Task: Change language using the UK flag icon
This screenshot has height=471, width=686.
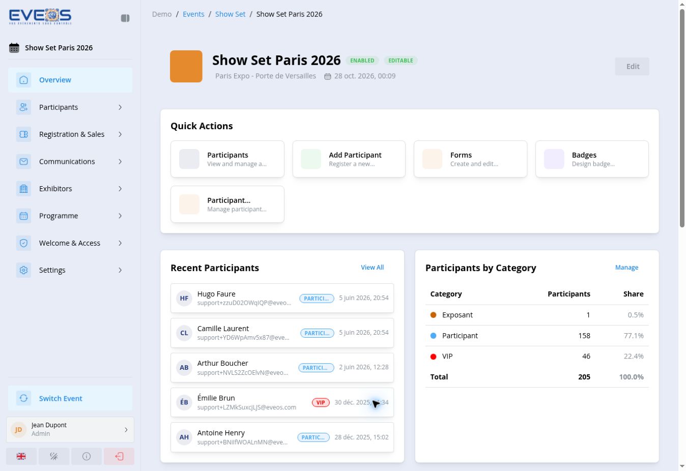Action: click(x=21, y=456)
